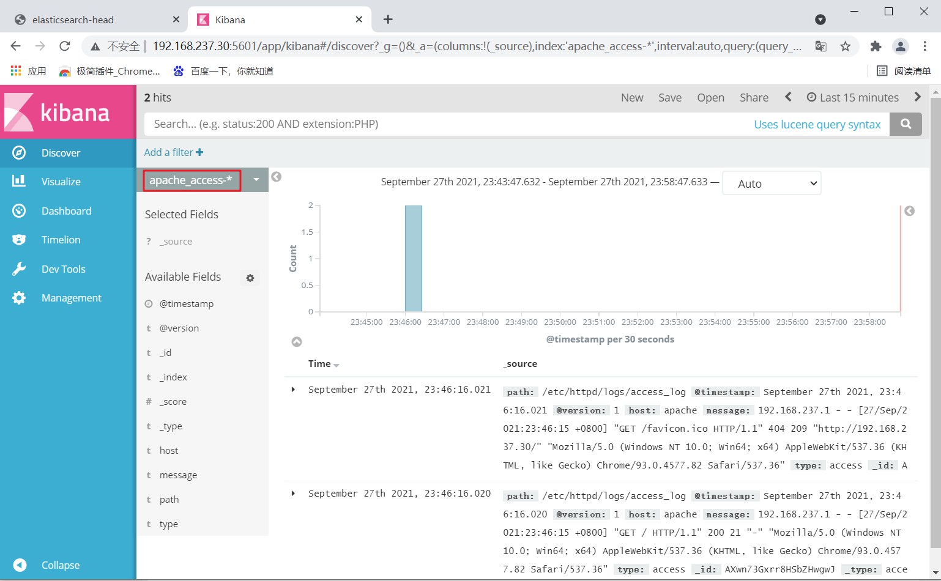Click the search magnifier button
The height and width of the screenshot is (581, 941).
pyautogui.click(x=906, y=124)
